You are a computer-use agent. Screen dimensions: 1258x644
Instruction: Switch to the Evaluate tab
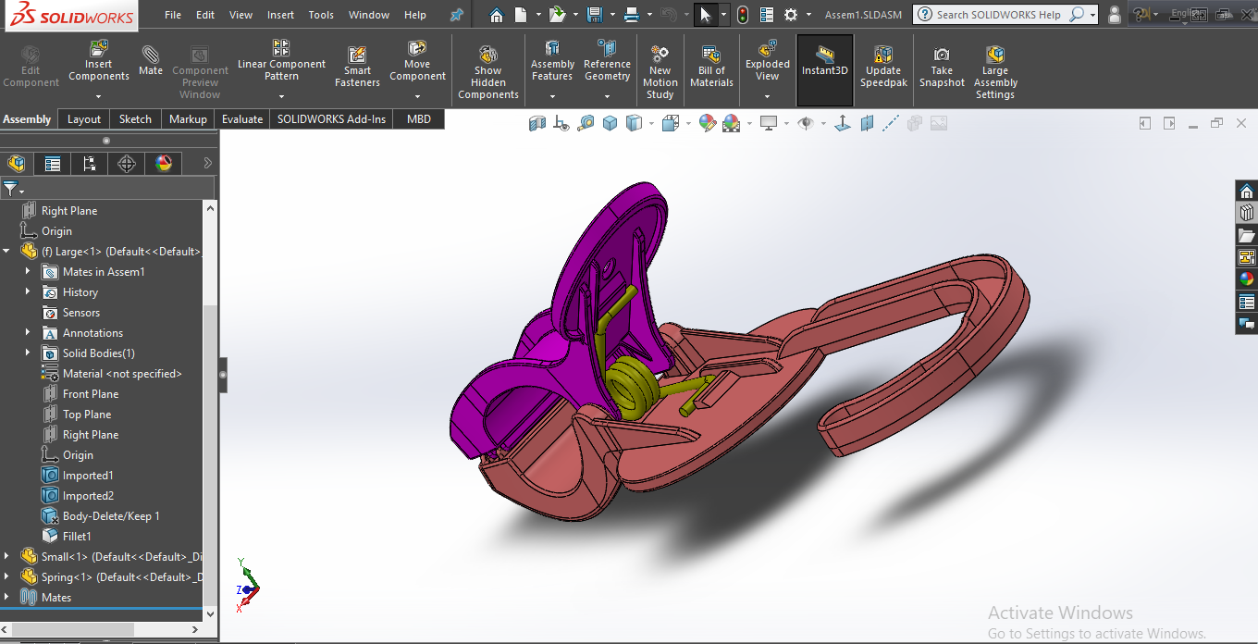(241, 119)
